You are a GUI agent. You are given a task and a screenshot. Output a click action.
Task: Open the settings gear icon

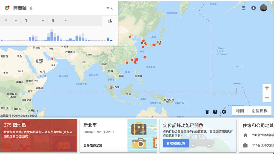pyautogui.click(x=224, y=112)
